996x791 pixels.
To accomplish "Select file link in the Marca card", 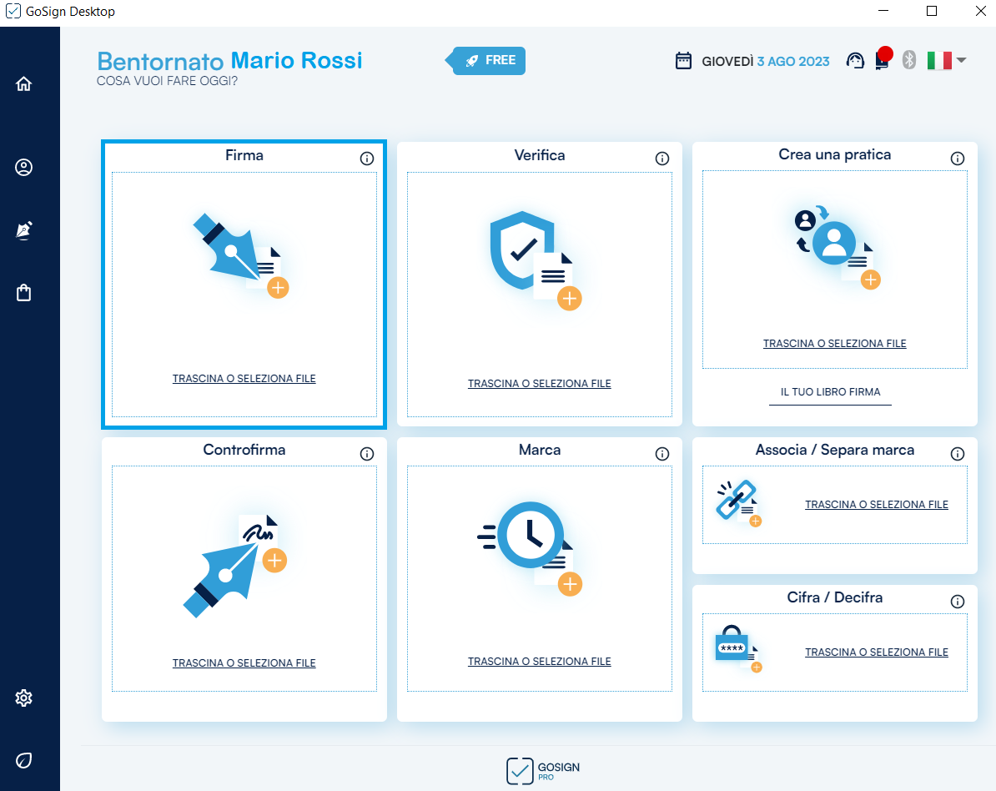I will pos(539,662).
